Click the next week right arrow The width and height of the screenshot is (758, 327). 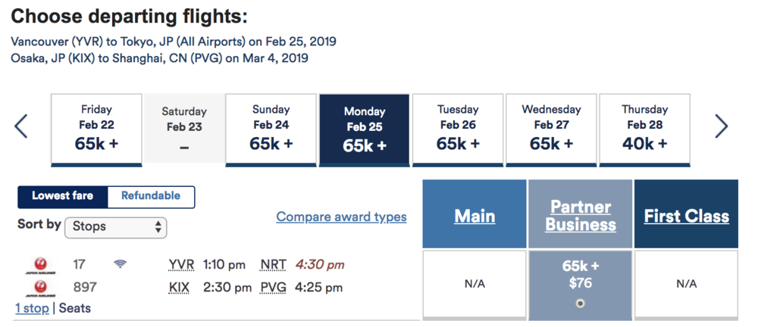click(x=721, y=126)
